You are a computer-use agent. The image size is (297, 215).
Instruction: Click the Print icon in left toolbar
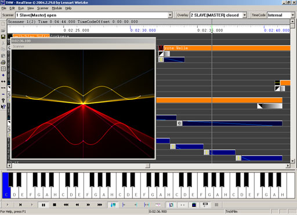click(3, 62)
